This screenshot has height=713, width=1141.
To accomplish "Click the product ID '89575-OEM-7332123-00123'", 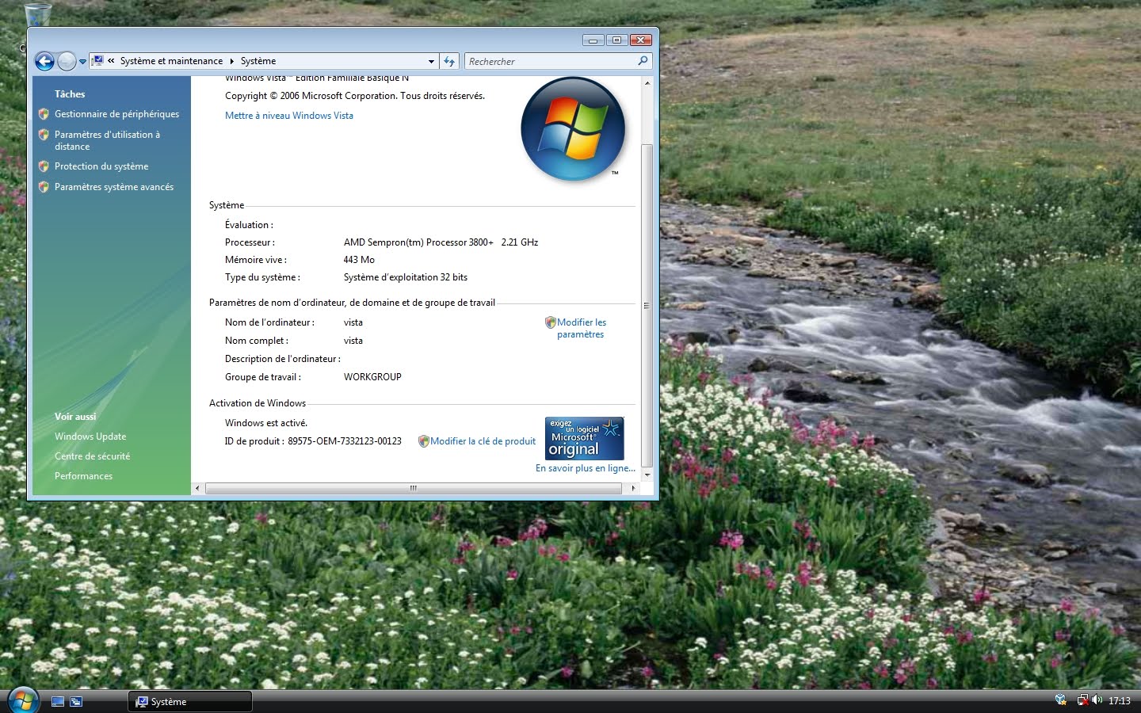I will tap(345, 441).
